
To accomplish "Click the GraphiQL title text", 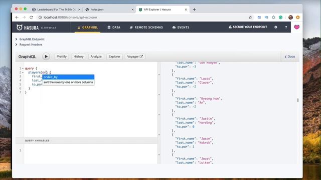I will [x=27, y=56].
